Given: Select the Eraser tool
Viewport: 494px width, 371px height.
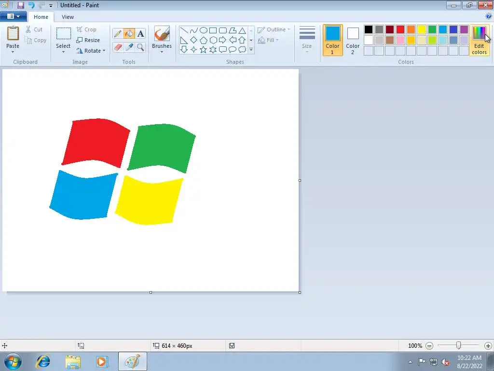Looking at the screenshot, I should pos(118,47).
